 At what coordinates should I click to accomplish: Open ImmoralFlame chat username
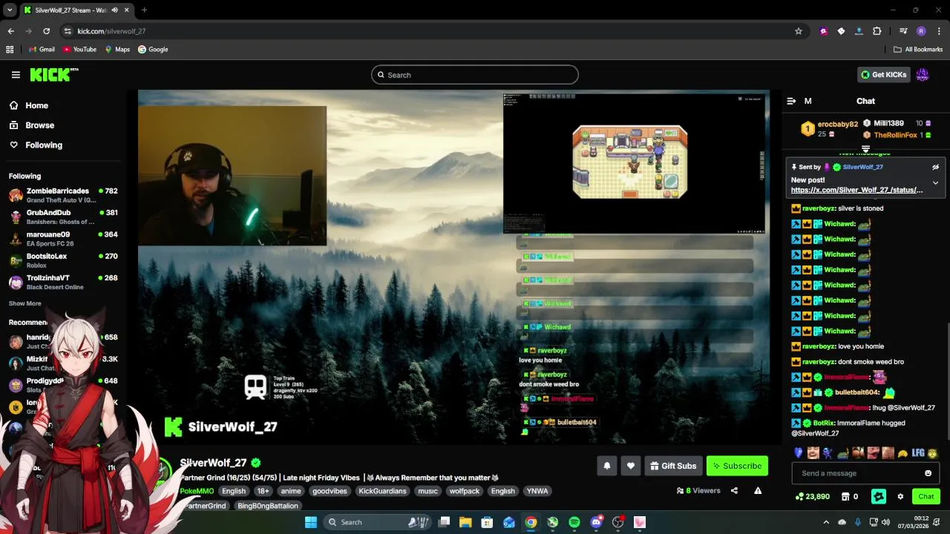(x=846, y=378)
